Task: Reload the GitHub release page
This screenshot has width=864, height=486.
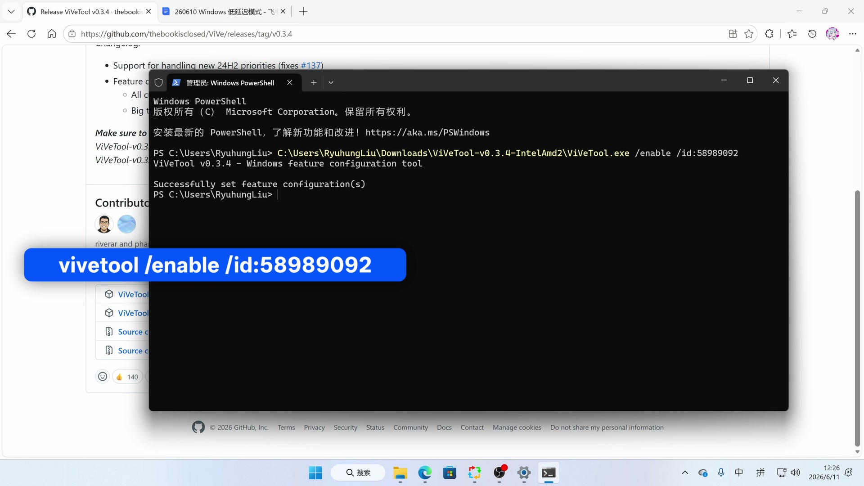Action: tap(31, 34)
